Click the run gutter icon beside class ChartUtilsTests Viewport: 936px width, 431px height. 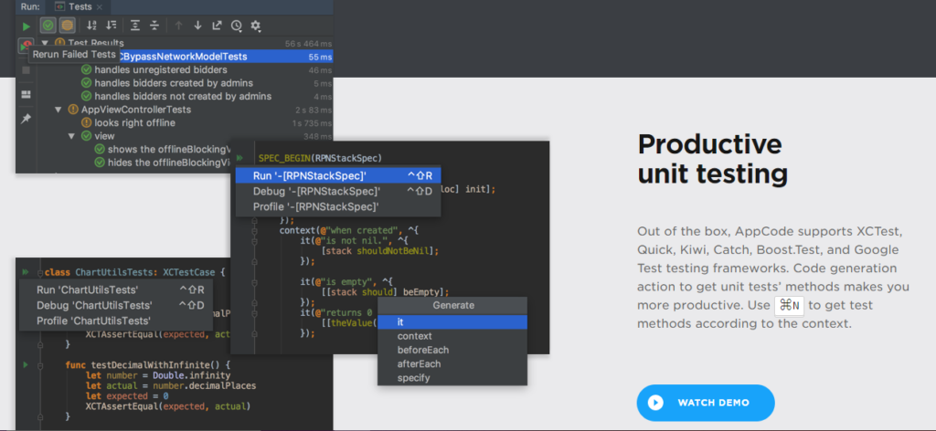[25, 272]
